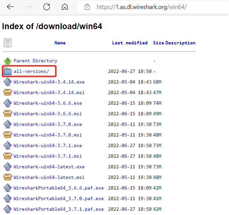Image resolution: width=229 pixels, height=215 pixels.
Task: Sort listing by Last modified column
Action: coord(130,43)
